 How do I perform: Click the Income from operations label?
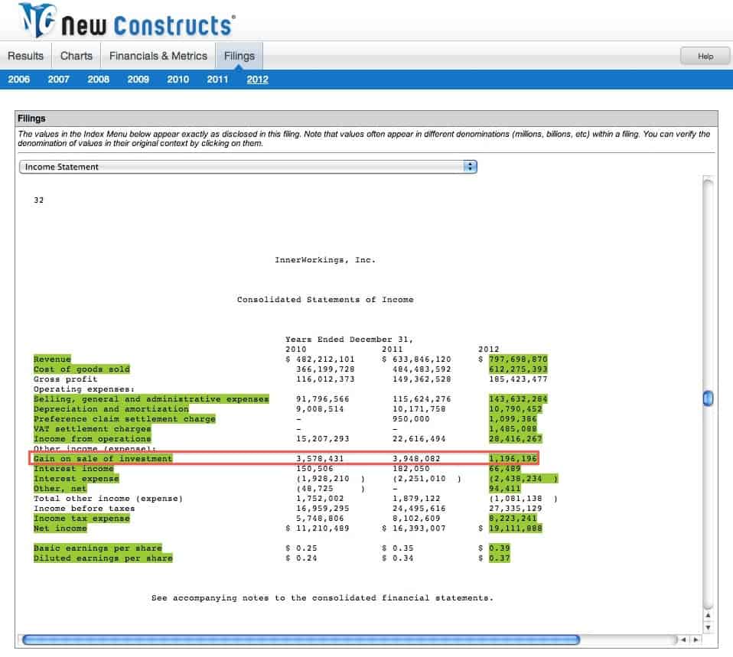(92, 439)
